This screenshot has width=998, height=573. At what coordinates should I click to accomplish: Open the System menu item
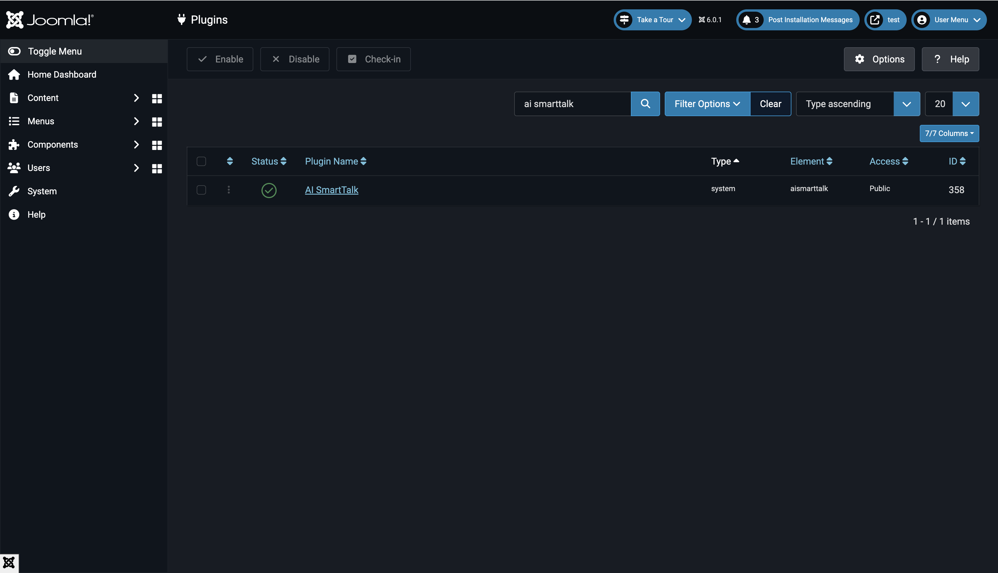42,191
